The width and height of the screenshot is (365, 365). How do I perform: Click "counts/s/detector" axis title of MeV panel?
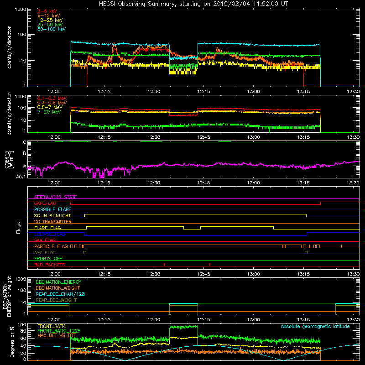click(9, 114)
